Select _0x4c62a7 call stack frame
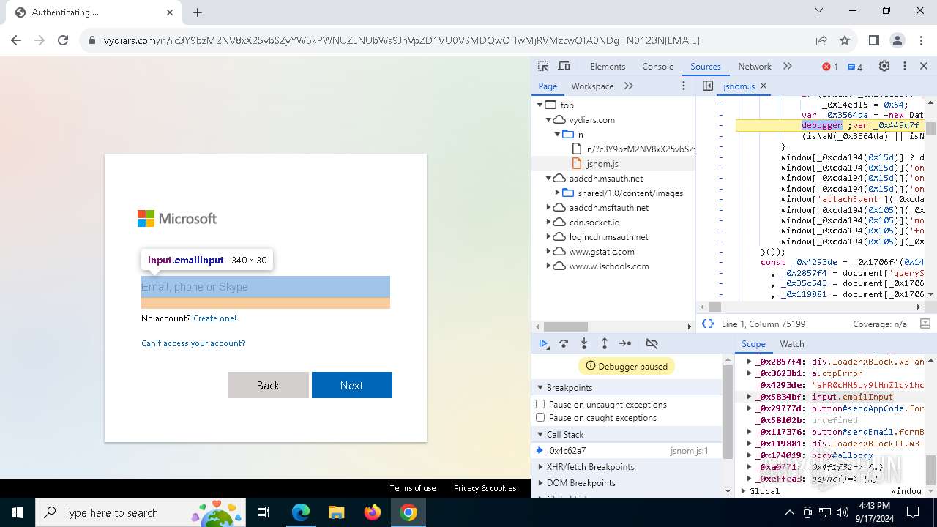Image resolution: width=937 pixels, height=527 pixels. tap(627, 451)
